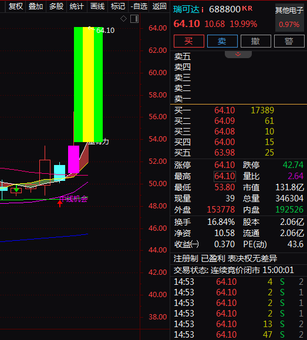Click the 涨停 limit-up price value
Screen dimensions: 307x340
(225, 165)
